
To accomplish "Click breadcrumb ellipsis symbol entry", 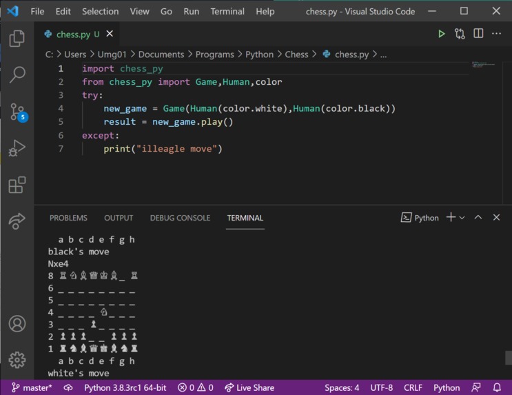I will [x=383, y=55].
